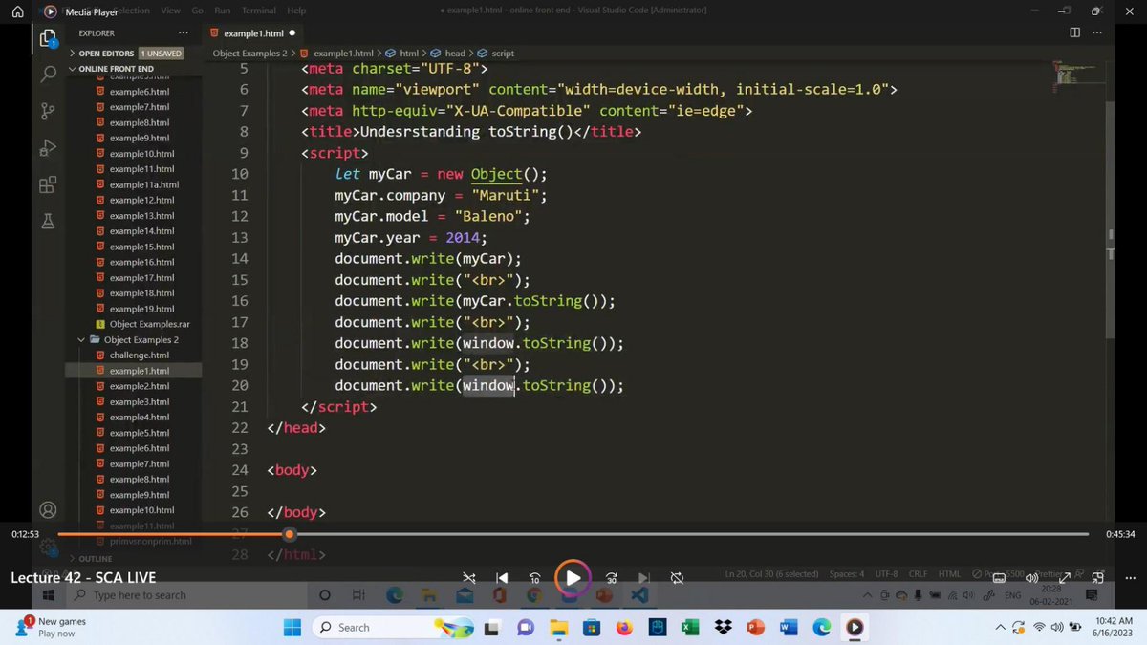Expand the OUTLINE section
This screenshot has height=645, width=1147.
[x=95, y=558]
